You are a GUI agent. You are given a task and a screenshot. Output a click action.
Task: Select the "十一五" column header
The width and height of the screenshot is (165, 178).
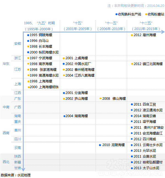click(x=111, y=23)
